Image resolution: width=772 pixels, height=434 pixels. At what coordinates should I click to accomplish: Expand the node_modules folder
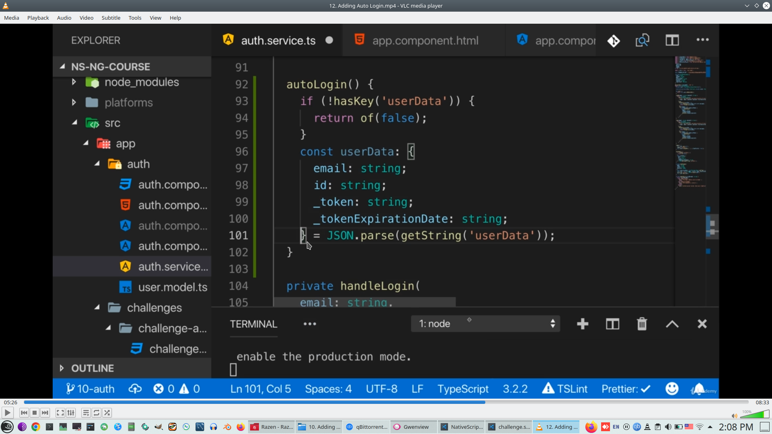point(74,82)
